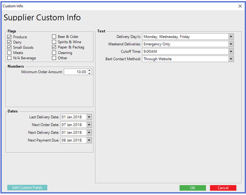Viewport: 246px width, 195px height.
Task: Check the Beer & Cider checkbox
Action: tap(54, 37)
